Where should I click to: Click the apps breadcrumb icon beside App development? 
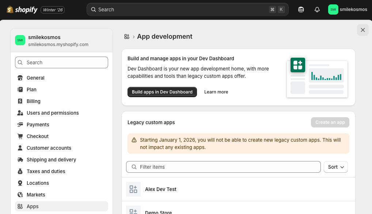click(x=127, y=37)
